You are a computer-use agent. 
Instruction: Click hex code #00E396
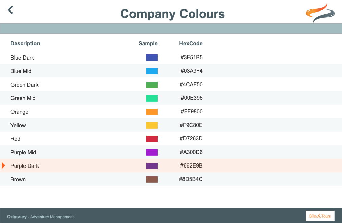click(x=192, y=98)
